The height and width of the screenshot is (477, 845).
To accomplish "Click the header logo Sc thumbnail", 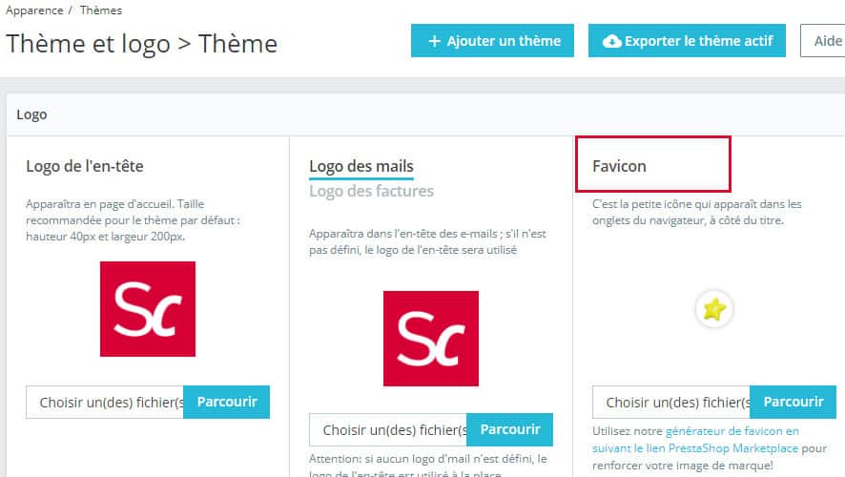I will (148, 308).
